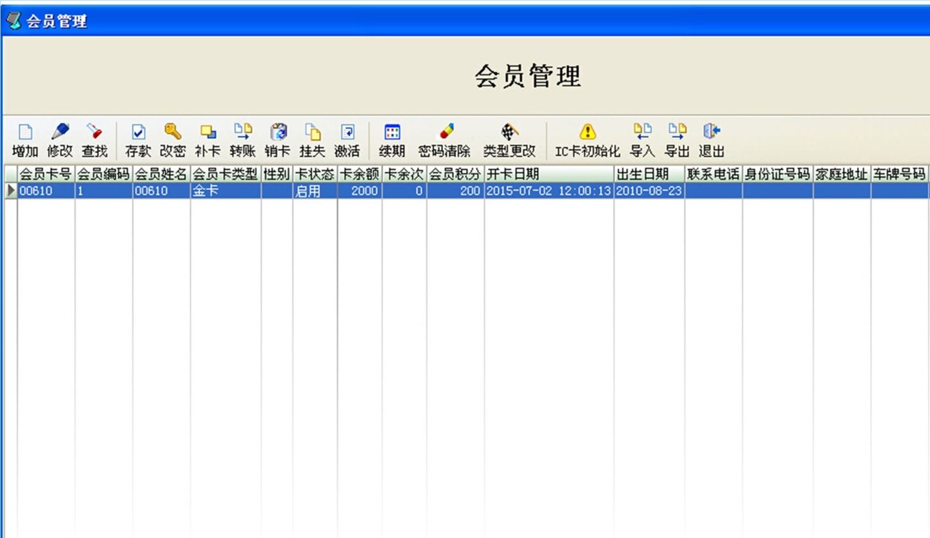Click the 卡余次 cell showing 0
930x538 pixels.
tap(404, 191)
